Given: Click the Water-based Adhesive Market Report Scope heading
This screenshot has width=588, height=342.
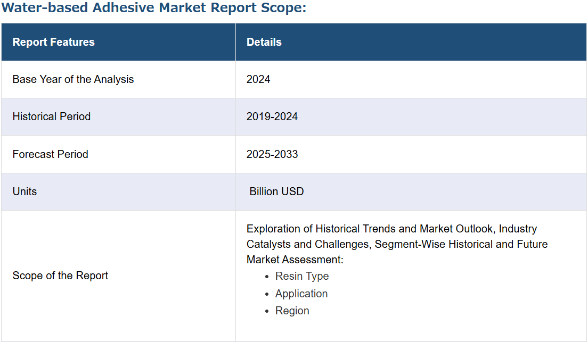Looking at the screenshot, I should coord(154,9).
